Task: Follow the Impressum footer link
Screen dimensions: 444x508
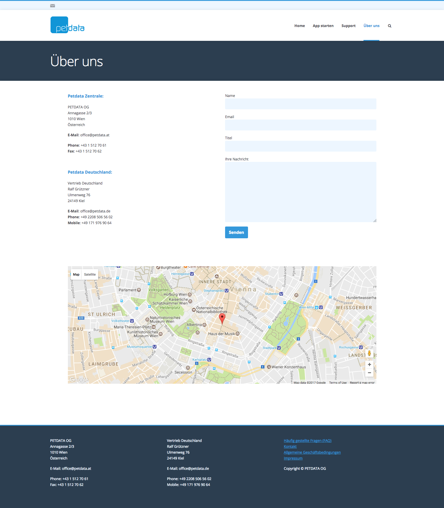Action: [293, 458]
